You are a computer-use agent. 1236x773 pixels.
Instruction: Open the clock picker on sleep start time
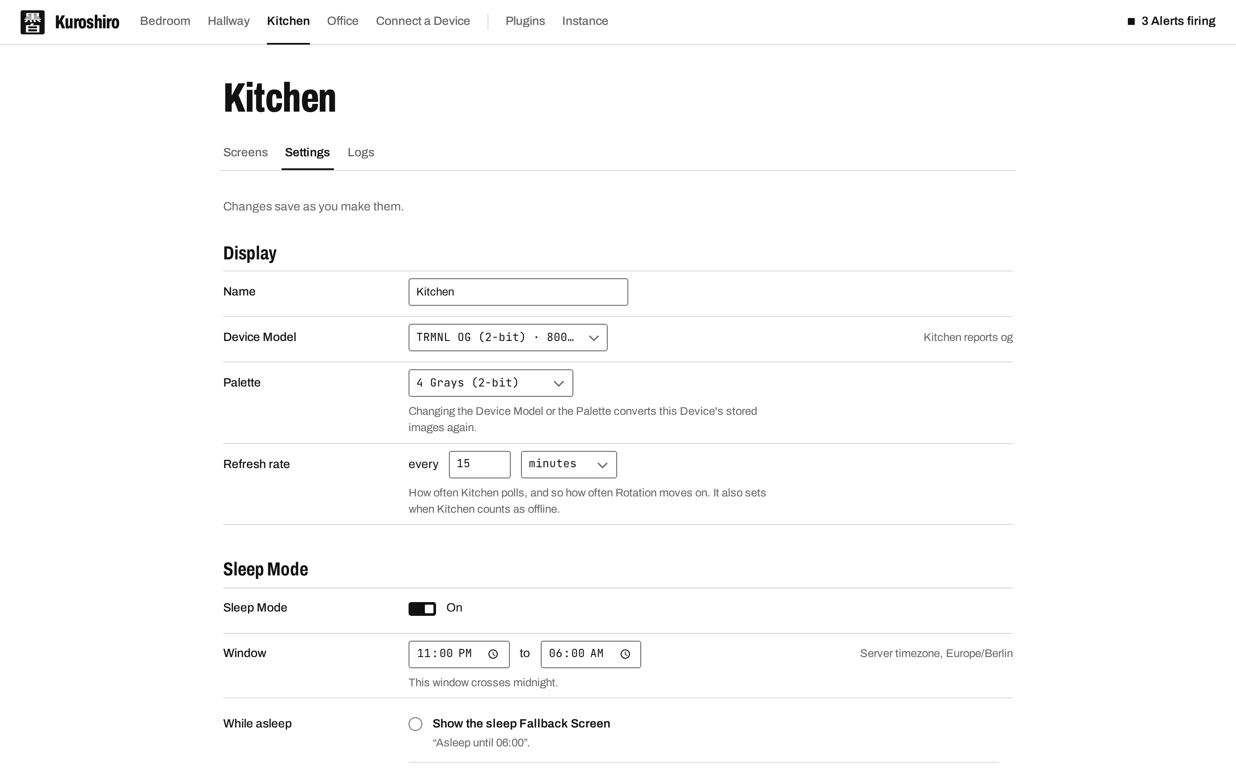[x=493, y=654]
